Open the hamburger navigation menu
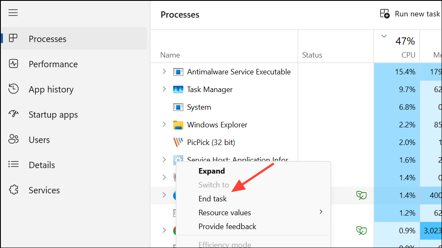The image size is (442, 248). point(13,13)
